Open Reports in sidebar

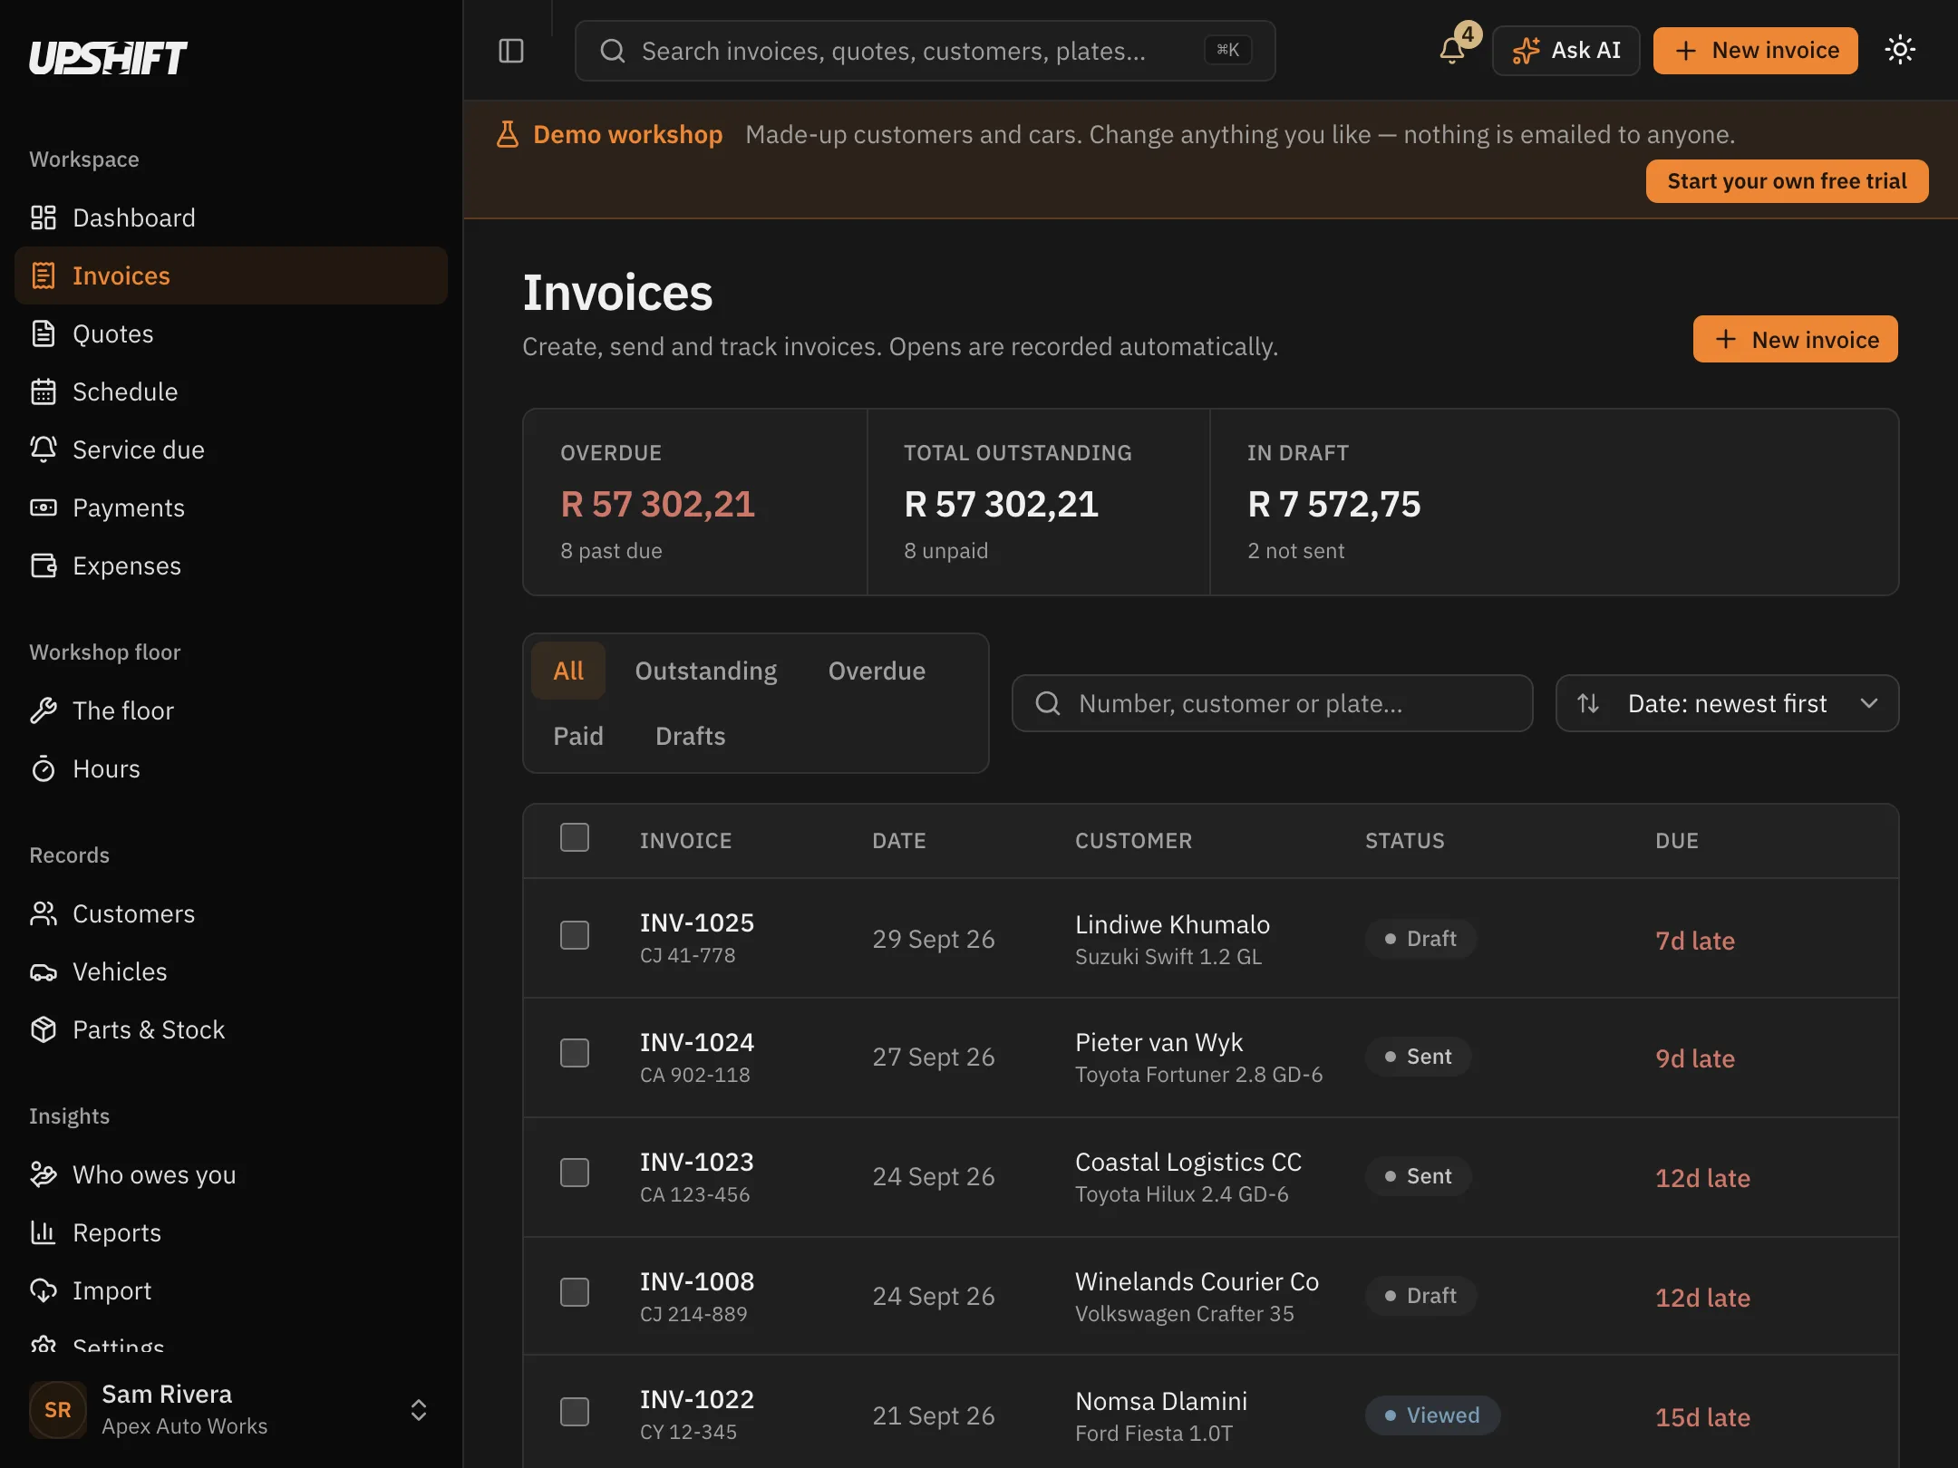[x=231, y=1232]
